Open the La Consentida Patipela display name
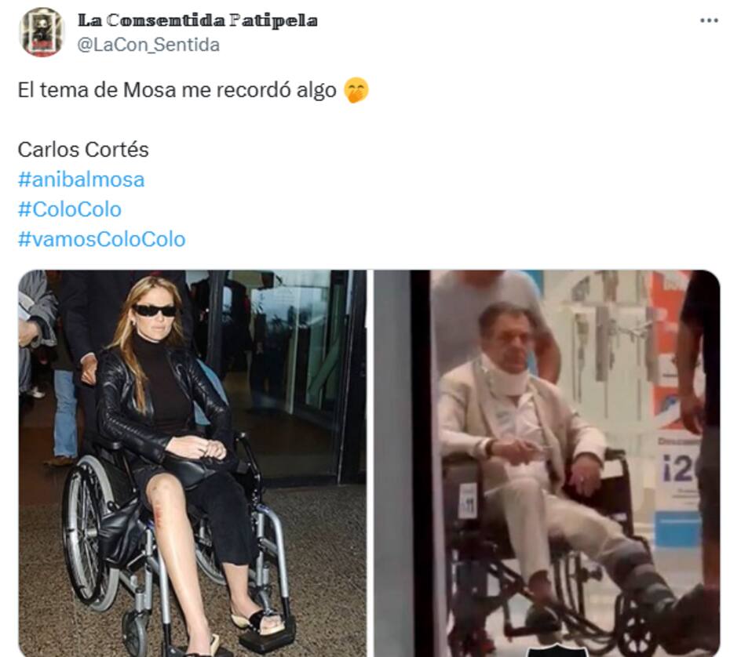Screen dimensions: 730x657 (198, 20)
